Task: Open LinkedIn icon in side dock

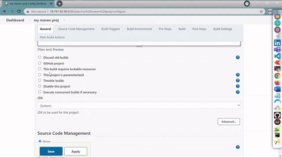Action: 277,43
